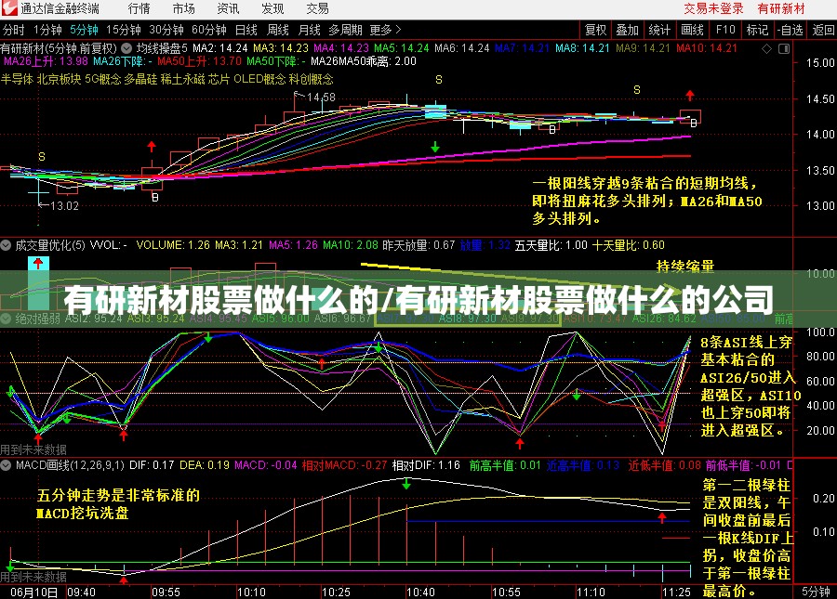Open the 发现 menu

coord(272,8)
